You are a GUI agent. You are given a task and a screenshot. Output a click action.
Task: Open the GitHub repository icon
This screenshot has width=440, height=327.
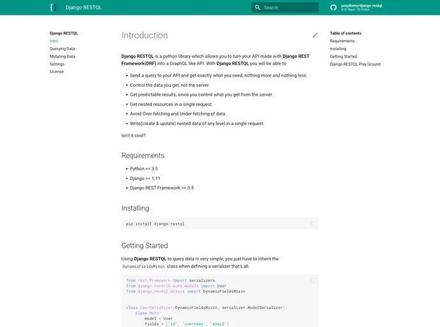(333, 8)
